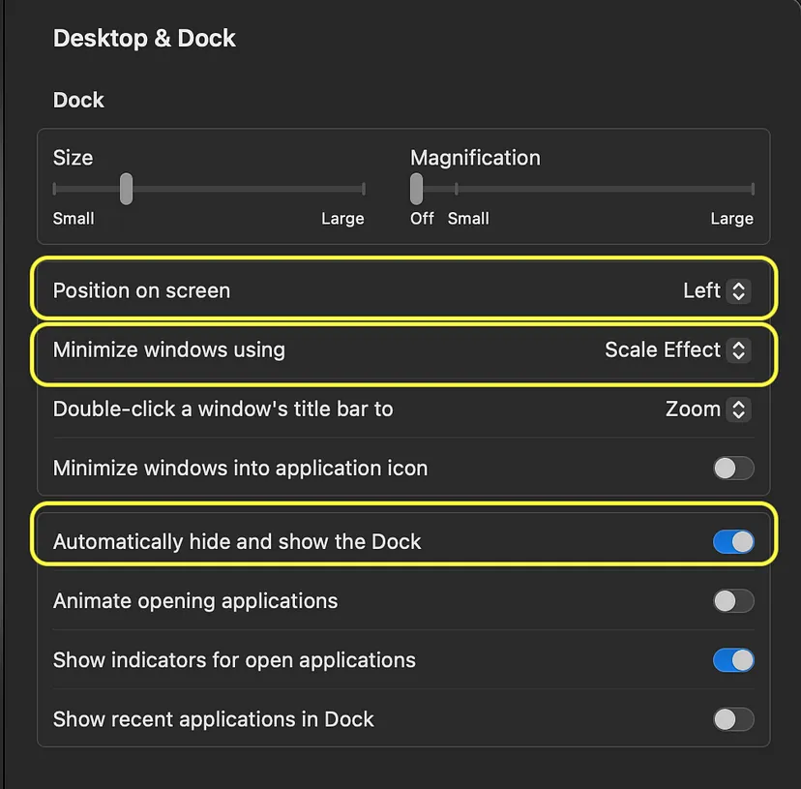
Task: Click the stepper arrows next to Zoom
Action: click(739, 410)
